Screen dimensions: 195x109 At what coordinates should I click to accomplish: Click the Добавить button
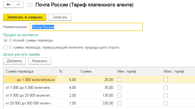14,61
